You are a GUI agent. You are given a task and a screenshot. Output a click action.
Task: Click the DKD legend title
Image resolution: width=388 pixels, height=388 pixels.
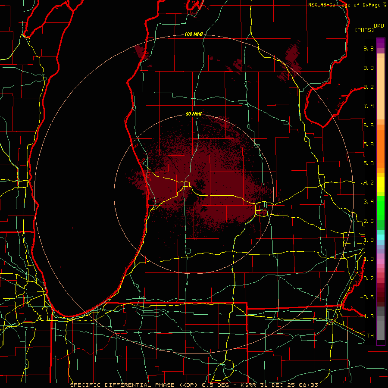tap(379, 26)
